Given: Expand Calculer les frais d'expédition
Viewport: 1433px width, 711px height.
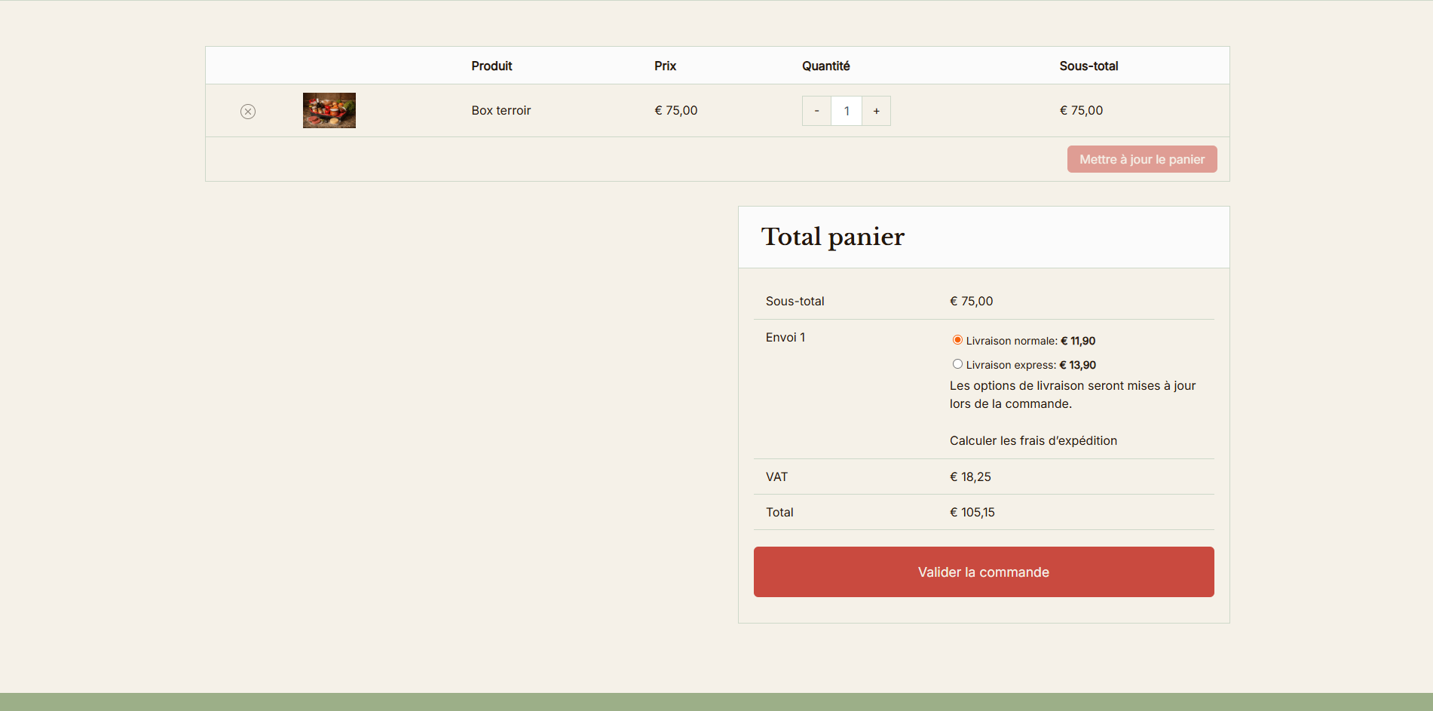Looking at the screenshot, I should 1033,441.
